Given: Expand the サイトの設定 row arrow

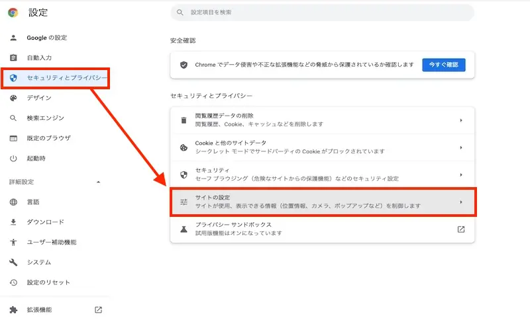Looking at the screenshot, I should (461, 202).
